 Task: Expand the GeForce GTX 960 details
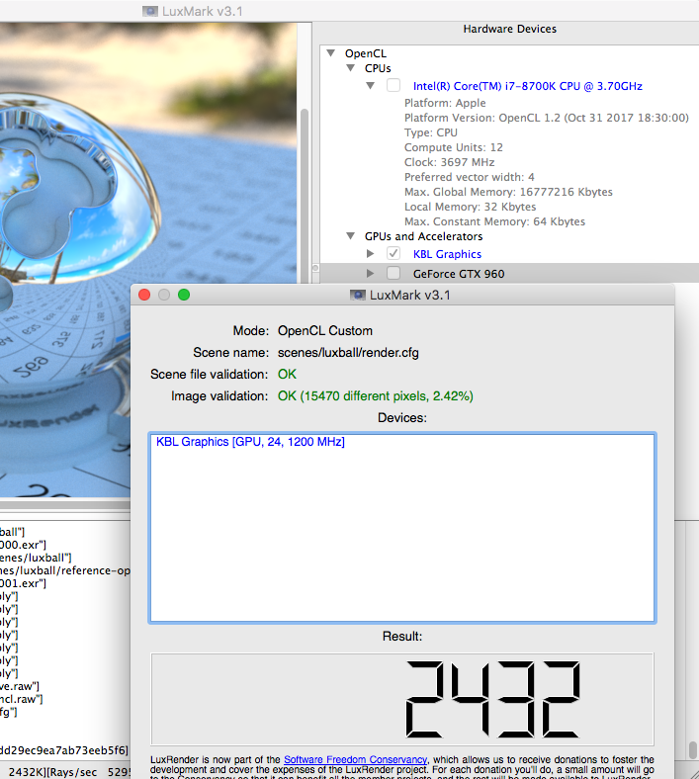click(x=371, y=273)
